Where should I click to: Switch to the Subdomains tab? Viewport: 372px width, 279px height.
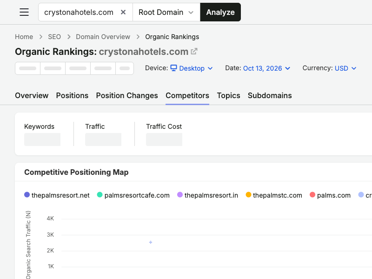coord(270,95)
